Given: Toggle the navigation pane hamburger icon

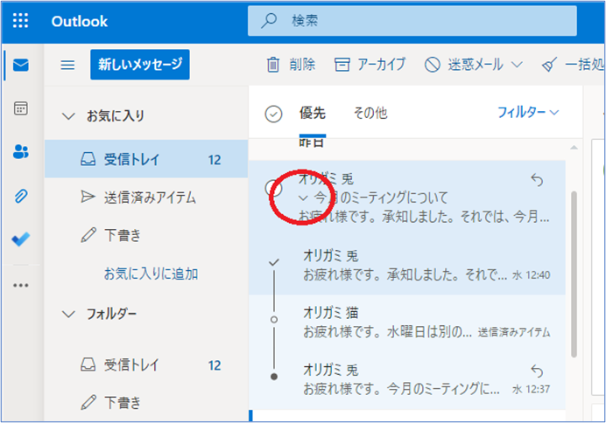Looking at the screenshot, I should tap(67, 65).
